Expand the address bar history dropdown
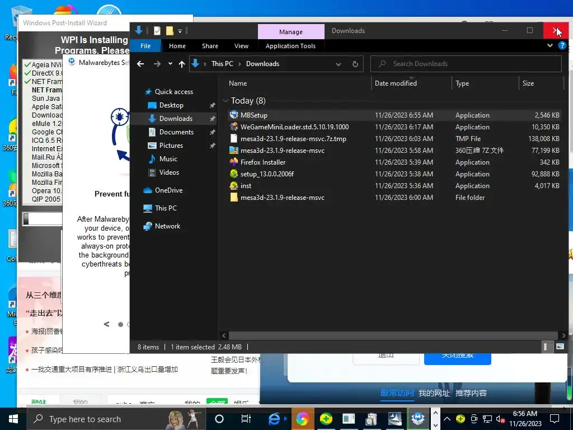 point(339,64)
